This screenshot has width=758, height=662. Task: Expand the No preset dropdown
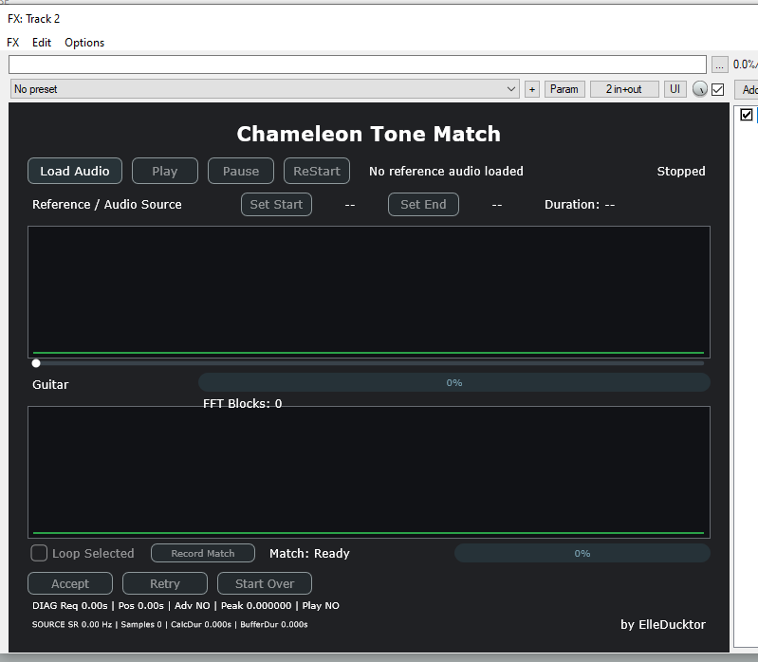265,89
